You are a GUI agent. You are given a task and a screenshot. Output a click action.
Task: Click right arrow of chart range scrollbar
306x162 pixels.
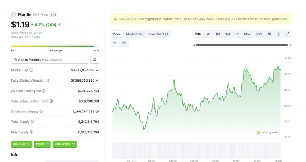click(x=290, y=45)
